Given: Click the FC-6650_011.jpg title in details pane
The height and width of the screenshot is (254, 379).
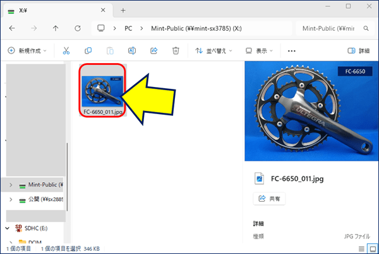Looking at the screenshot, I should click(x=297, y=179).
